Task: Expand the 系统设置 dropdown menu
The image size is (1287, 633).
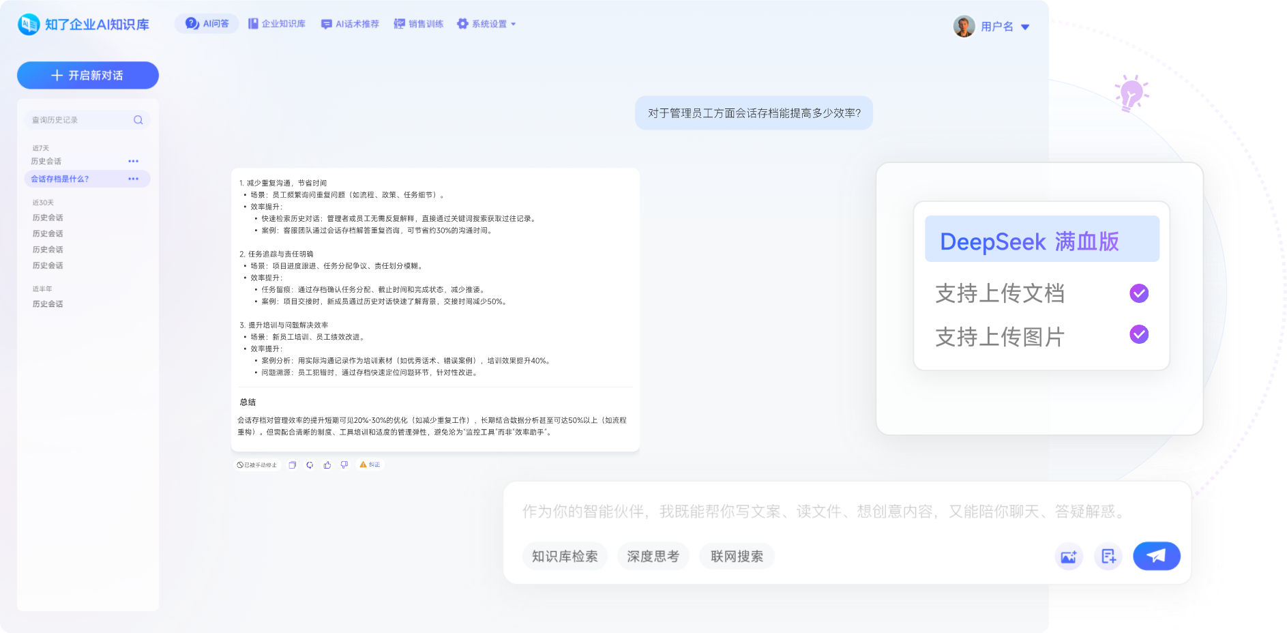Action: (x=486, y=24)
